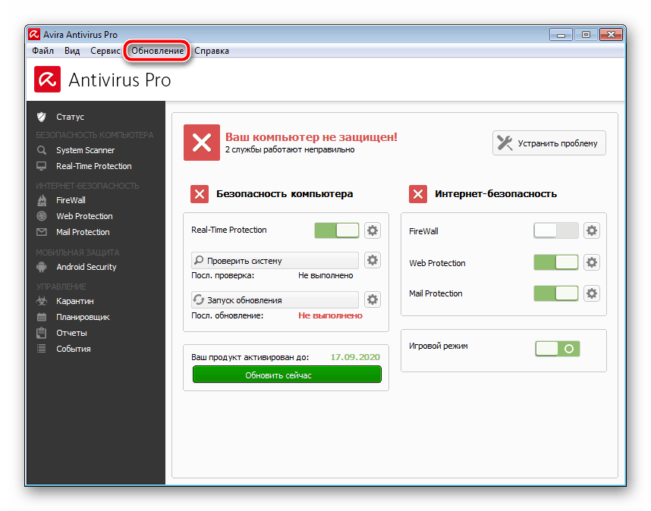Enable the FireWall switch

point(555,231)
